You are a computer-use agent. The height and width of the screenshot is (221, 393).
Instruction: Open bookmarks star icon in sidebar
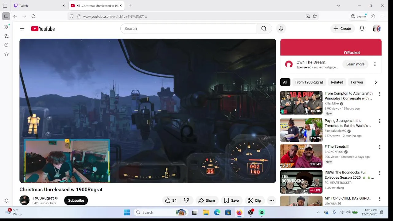tap(6, 54)
